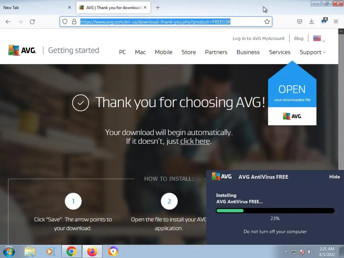Open the Firefox downloads panel
344x258 pixels.
pos(311,21)
